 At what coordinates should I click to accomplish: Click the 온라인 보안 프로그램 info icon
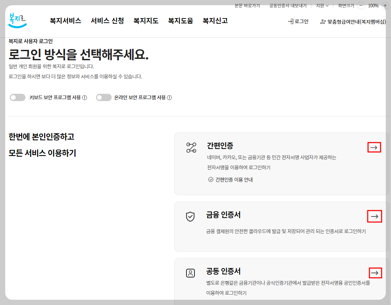[x=169, y=98]
